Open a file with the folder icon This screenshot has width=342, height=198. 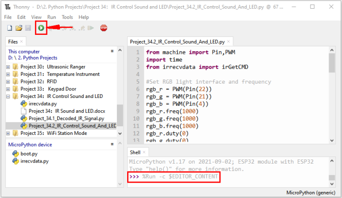(x=19, y=28)
